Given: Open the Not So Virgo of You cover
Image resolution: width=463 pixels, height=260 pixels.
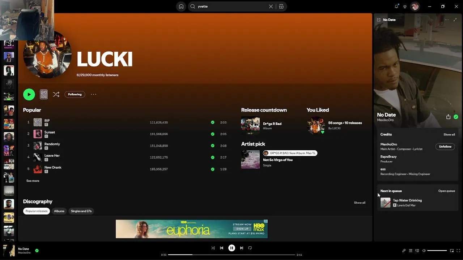Looking at the screenshot, I should pyautogui.click(x=250, y=159).
